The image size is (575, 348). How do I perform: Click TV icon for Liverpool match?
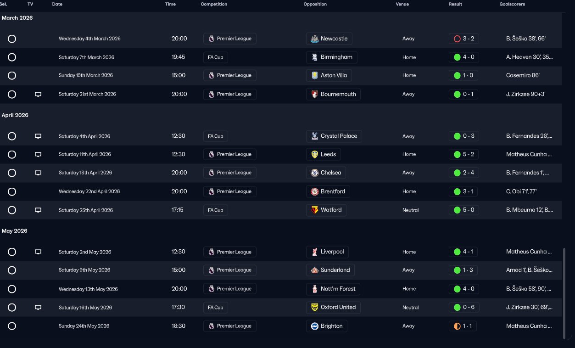[x=38, y=252]
